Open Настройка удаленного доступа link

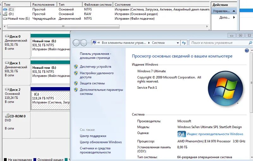(x=97, y=75)
